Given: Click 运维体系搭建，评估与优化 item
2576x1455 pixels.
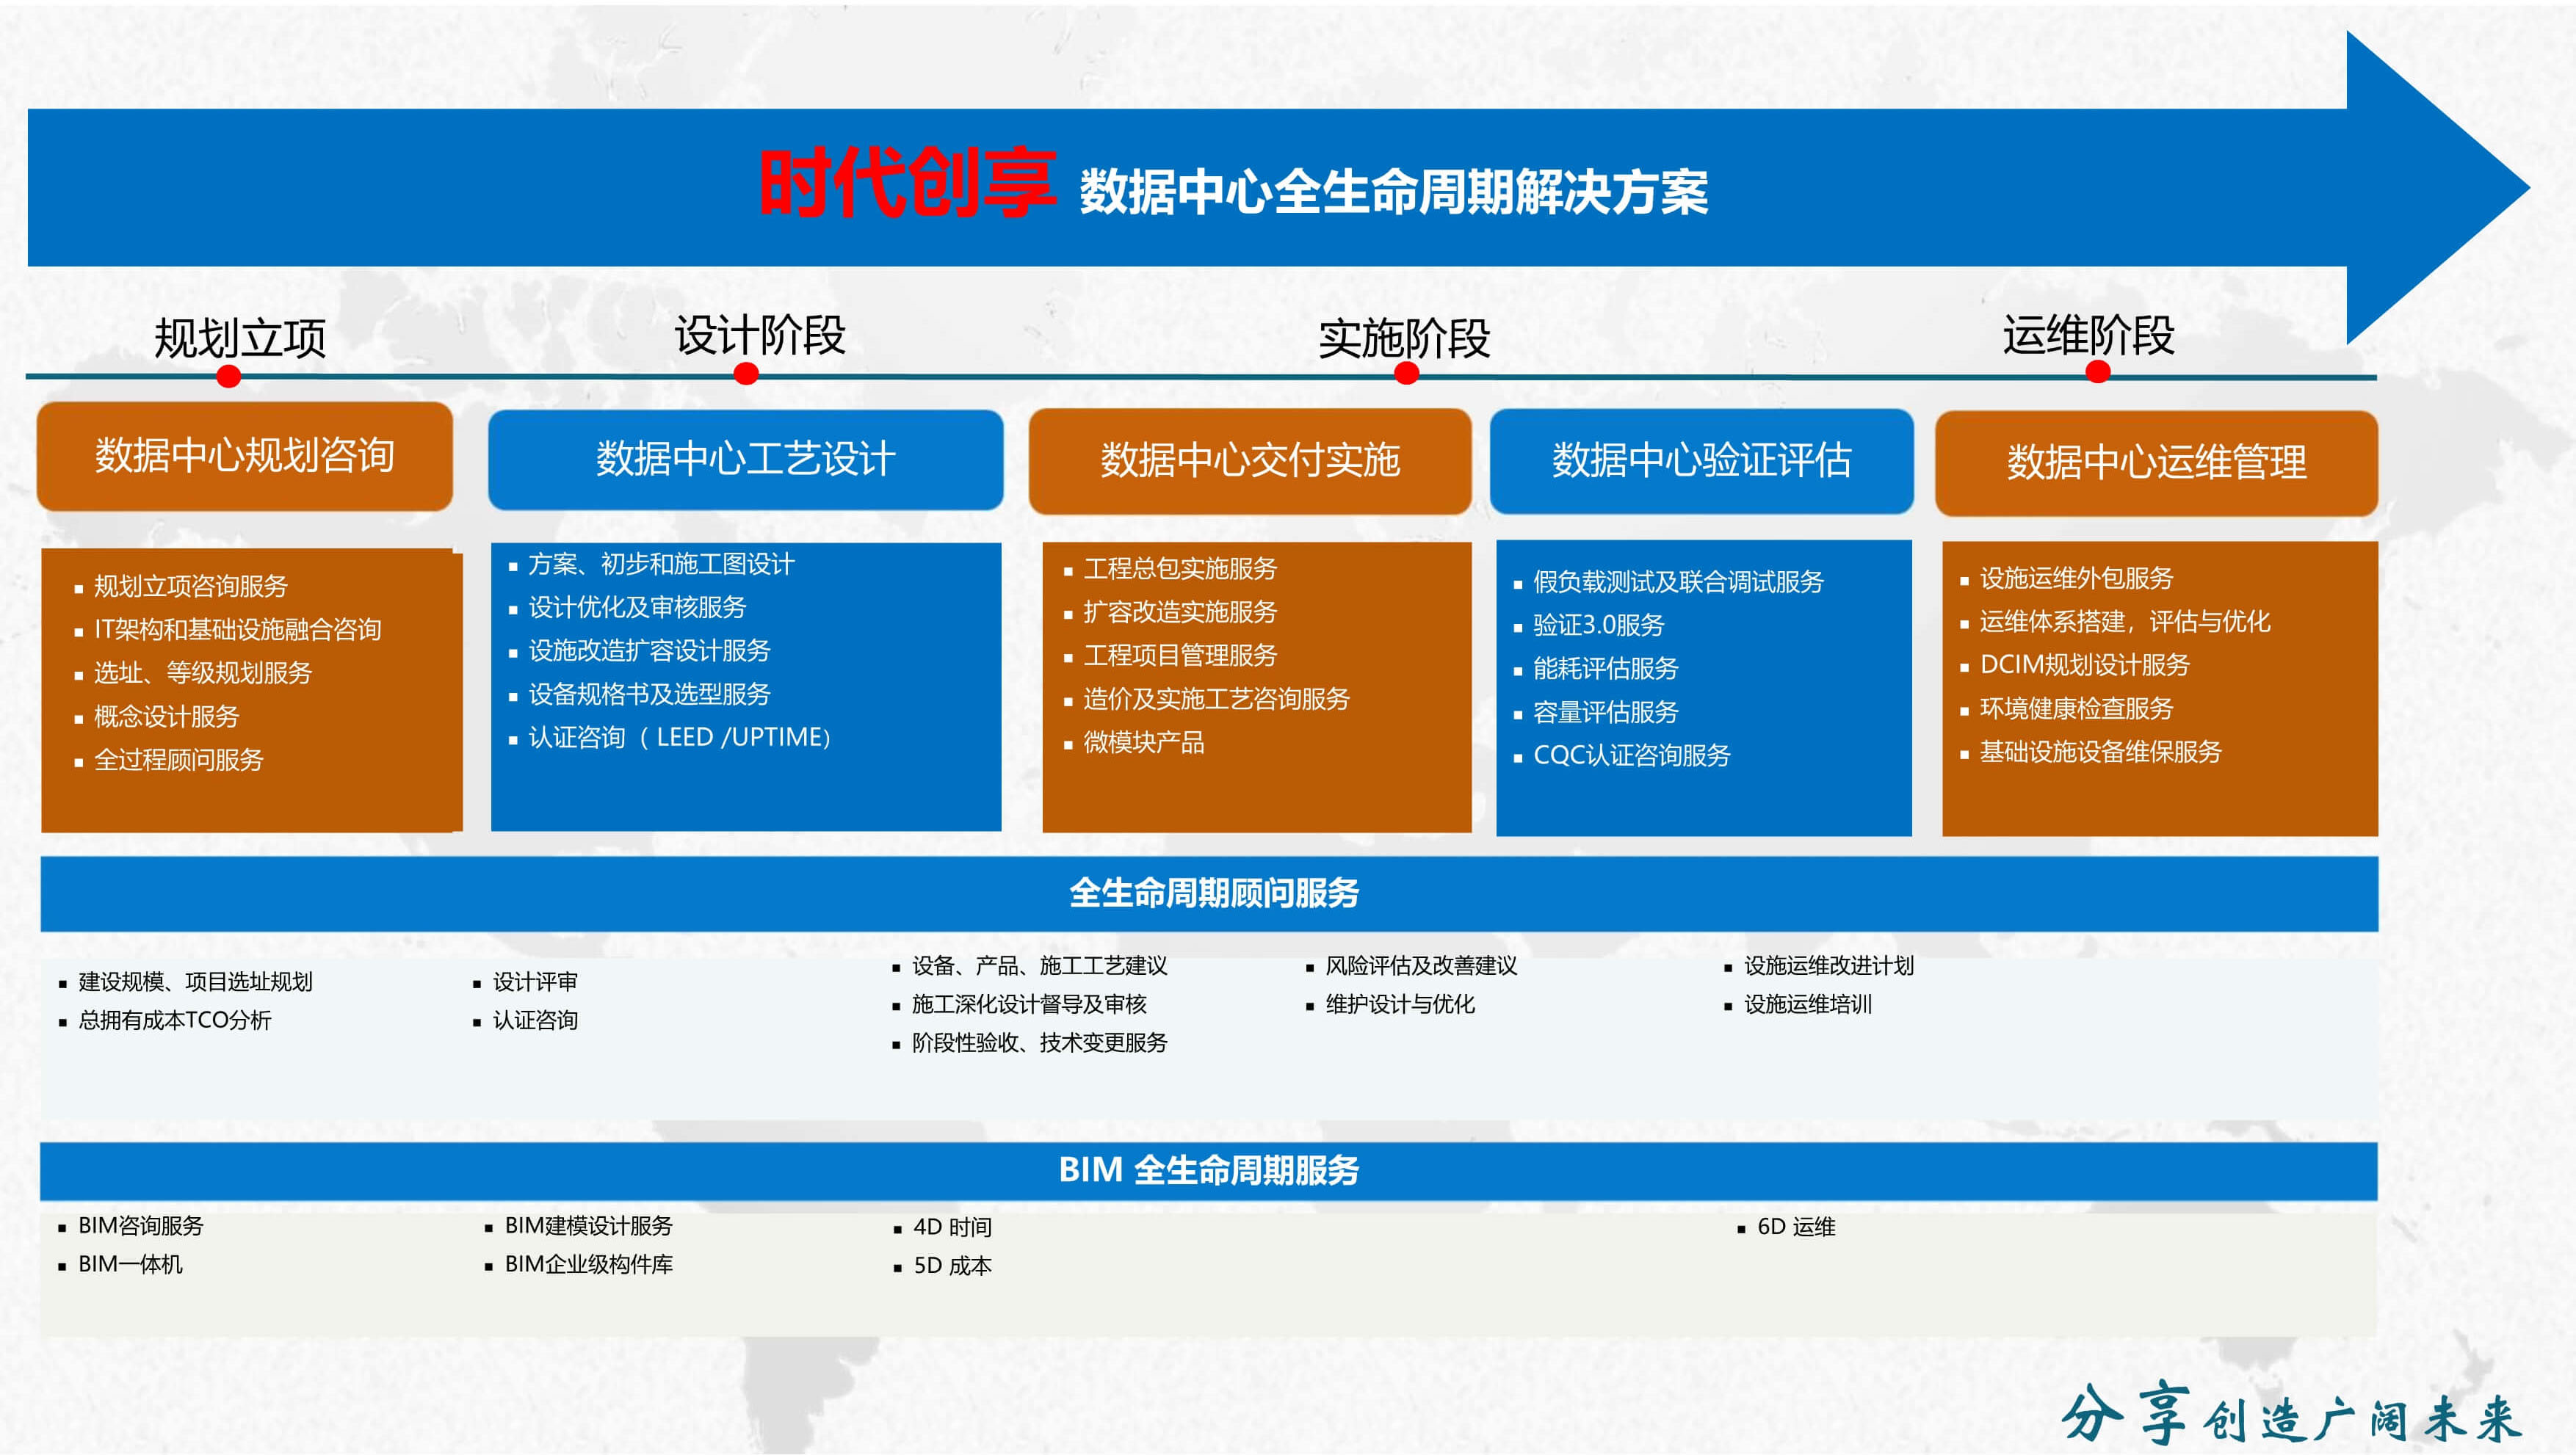Looking at the screenshot, I should (2125, 622).
